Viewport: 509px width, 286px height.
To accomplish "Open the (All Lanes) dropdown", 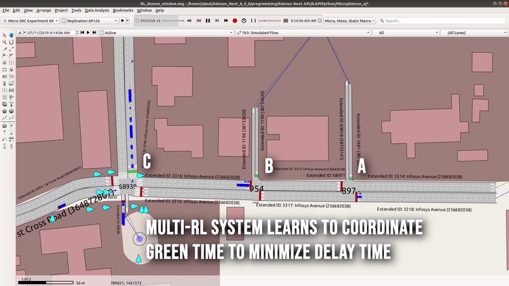I will pos(474,32).
